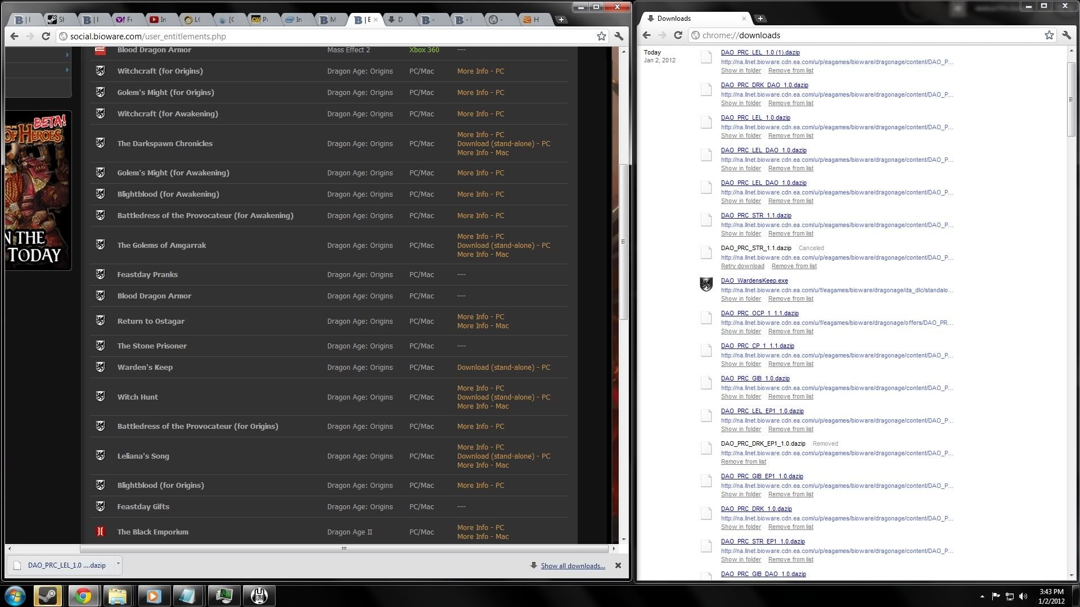
Task: Click Show all downloads link
Action: pyautogui.click(x=573, y=566)
